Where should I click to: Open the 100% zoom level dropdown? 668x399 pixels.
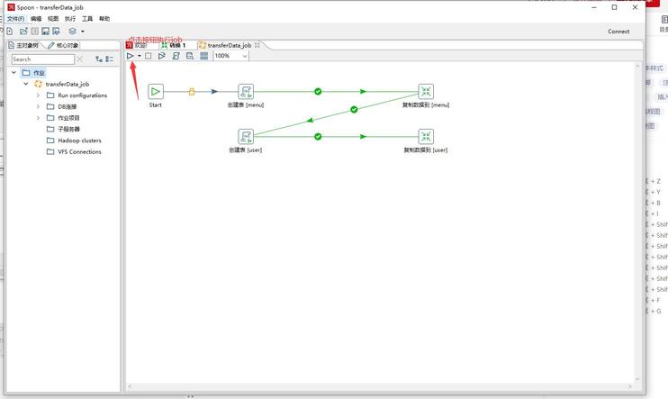click(230, 56)
